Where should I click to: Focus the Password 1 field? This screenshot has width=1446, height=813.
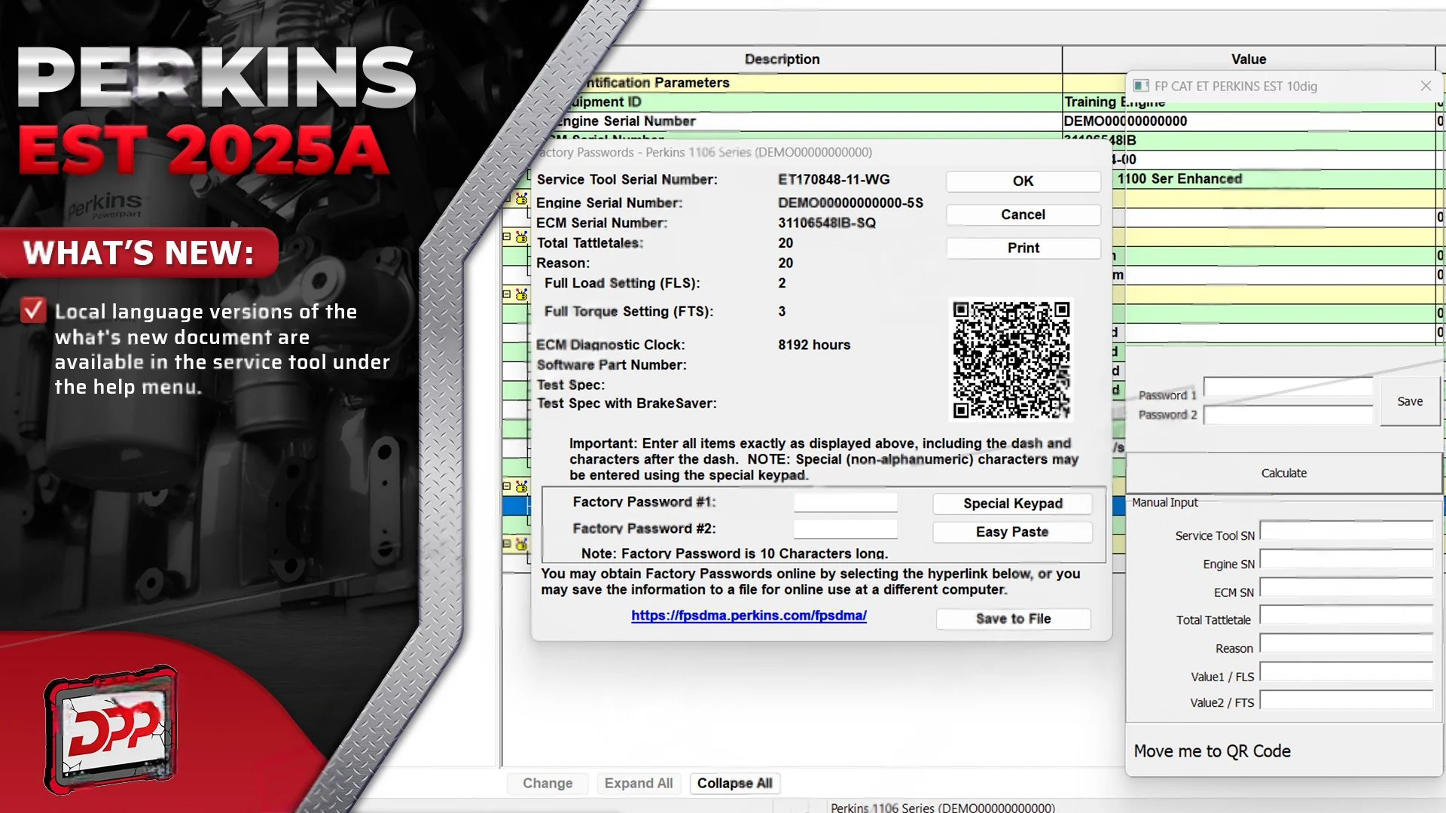pyautogui.click(x=1288, y=387)
